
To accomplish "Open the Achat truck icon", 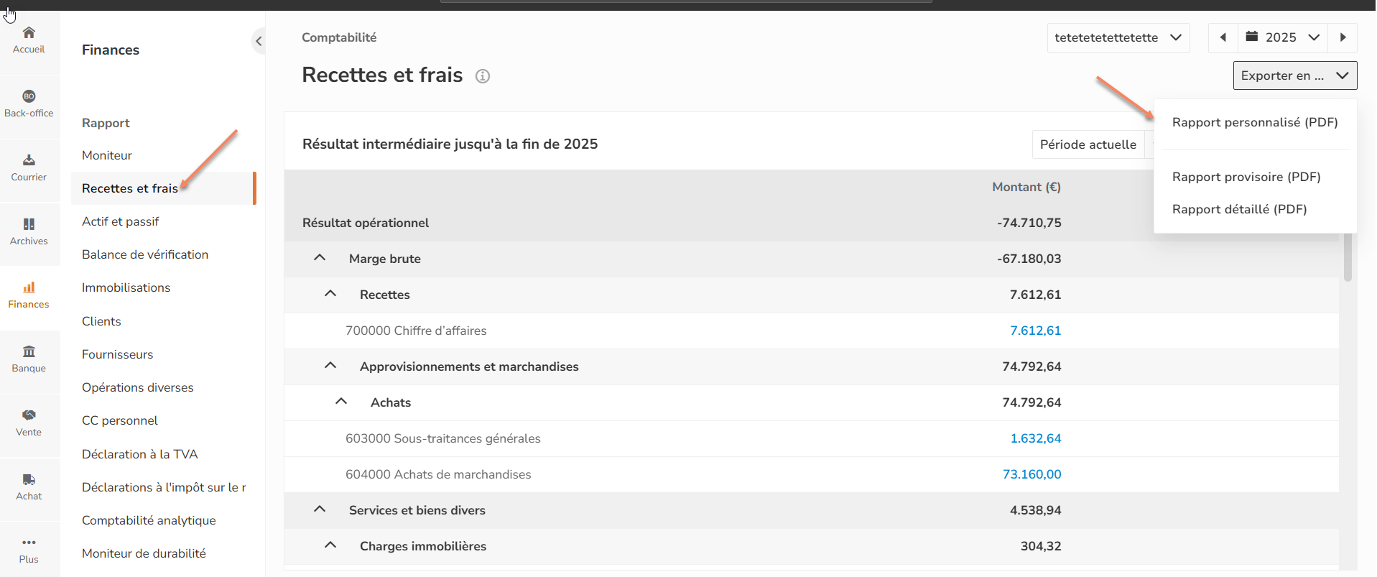I will [29, 479].
